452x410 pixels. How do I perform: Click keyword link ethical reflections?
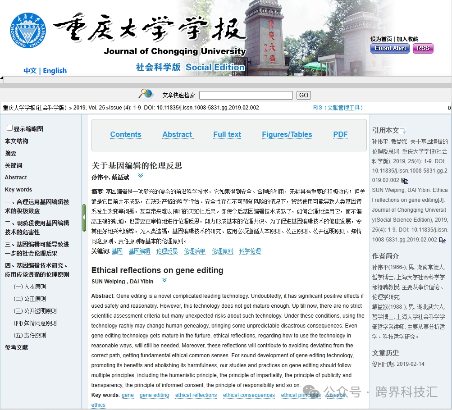[x=196, y=395]
